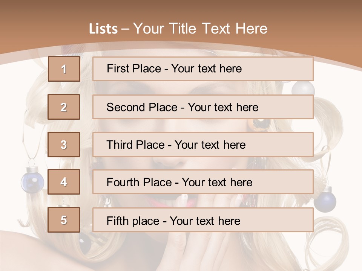Select the Fifth place text bar
362x271 pixels.
pyautogui.click(x=203, y=220)
